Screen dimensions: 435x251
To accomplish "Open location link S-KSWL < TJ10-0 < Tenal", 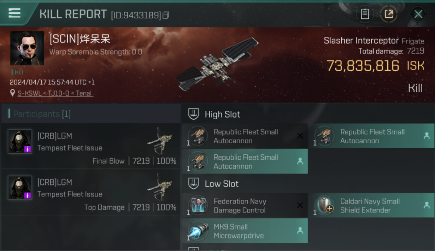I will [x=55, y=93].
